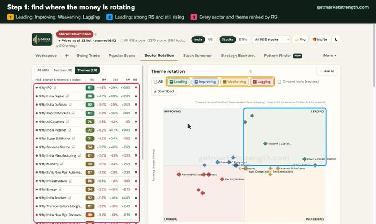This screenshot has width=376, height=224.
Task: Tick the All quadrants checkbox
Action: pos(155,81)
